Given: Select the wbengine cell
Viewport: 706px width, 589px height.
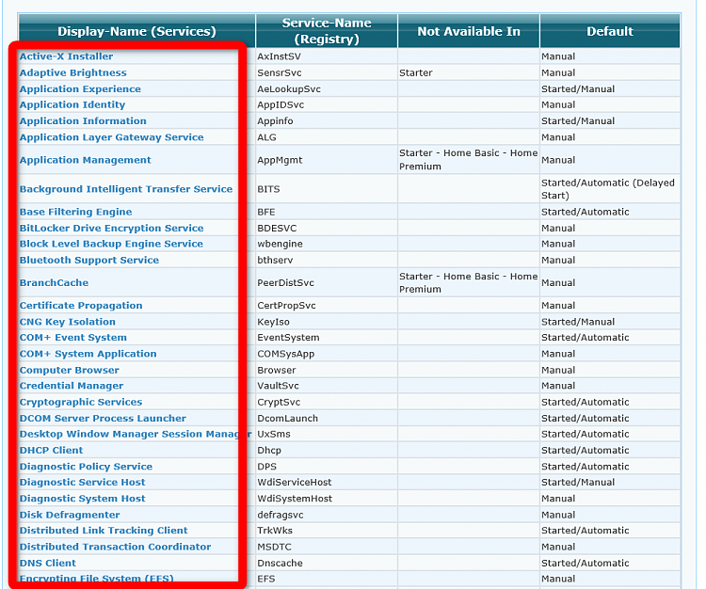Looking at the screenshot, I should tap(327, 244).
